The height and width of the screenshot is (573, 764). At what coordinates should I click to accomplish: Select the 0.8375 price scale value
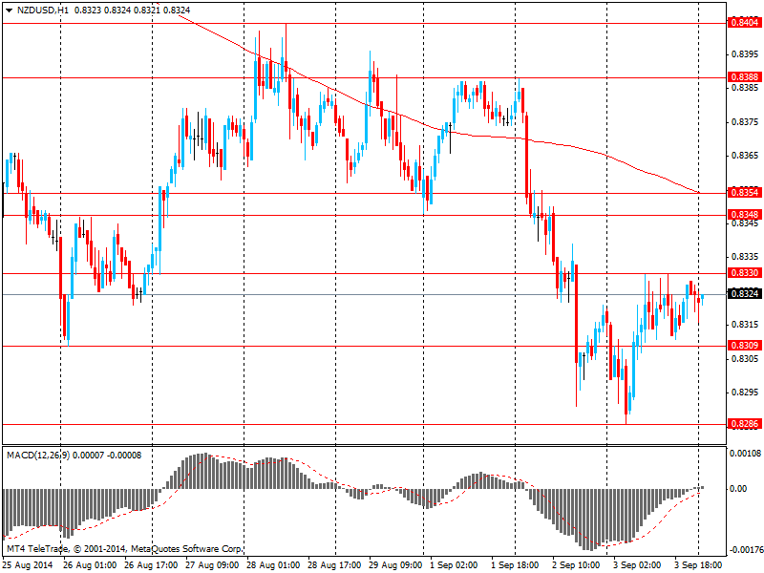pyautogui.click(x=745, y=122)
